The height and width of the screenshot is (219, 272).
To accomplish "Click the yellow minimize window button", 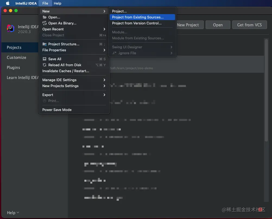I will [11, 11].
